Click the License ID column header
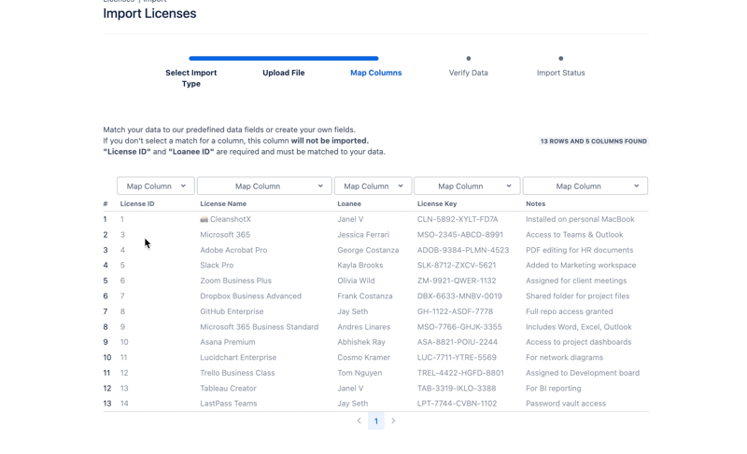This screenshot has width=747, height=454. (x=137, y=203)
